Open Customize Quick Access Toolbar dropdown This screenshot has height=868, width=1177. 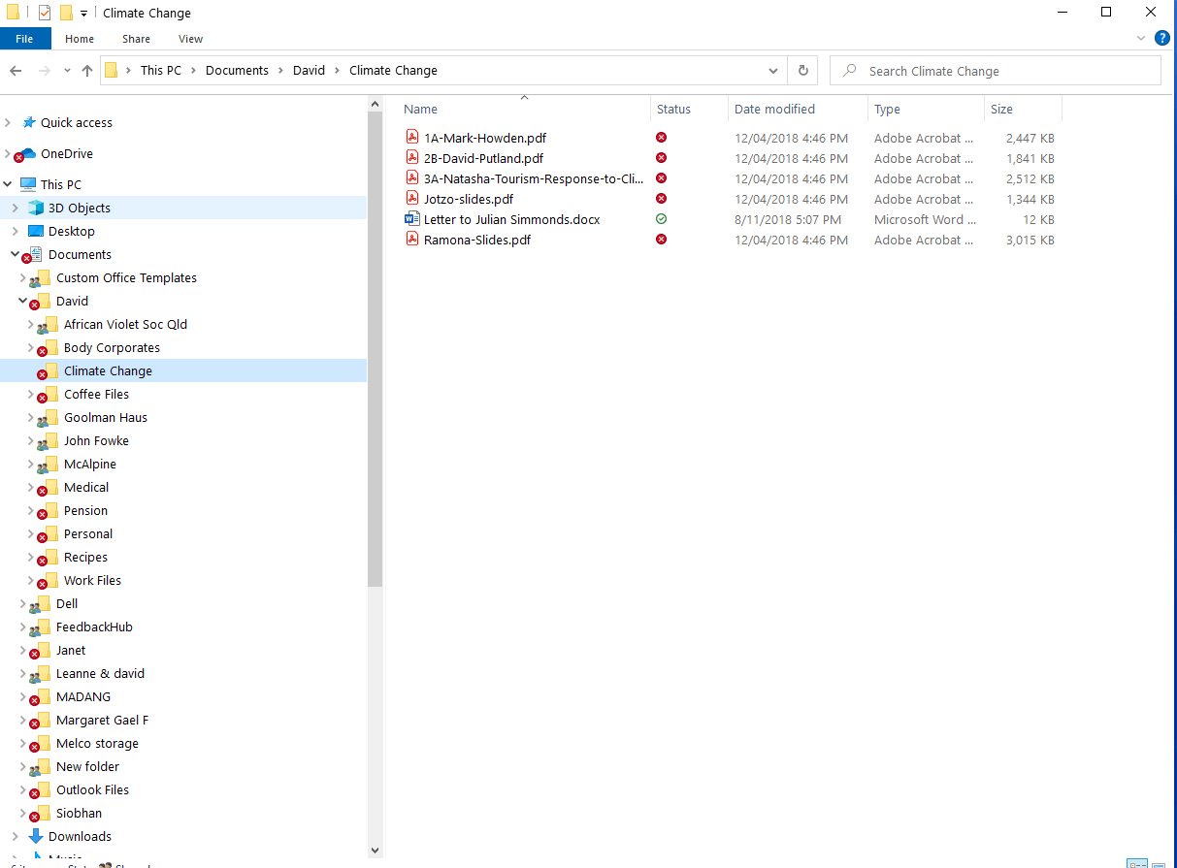(84, 14)
